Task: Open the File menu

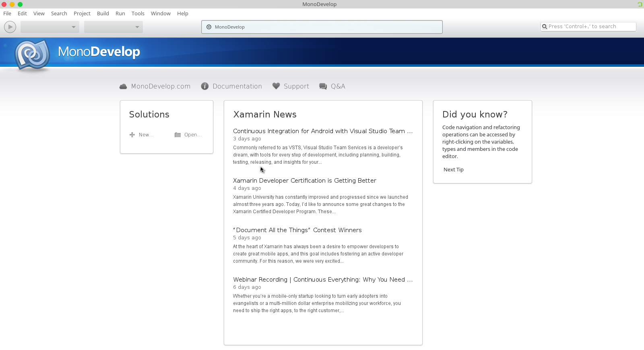Action: coord(7,13)
